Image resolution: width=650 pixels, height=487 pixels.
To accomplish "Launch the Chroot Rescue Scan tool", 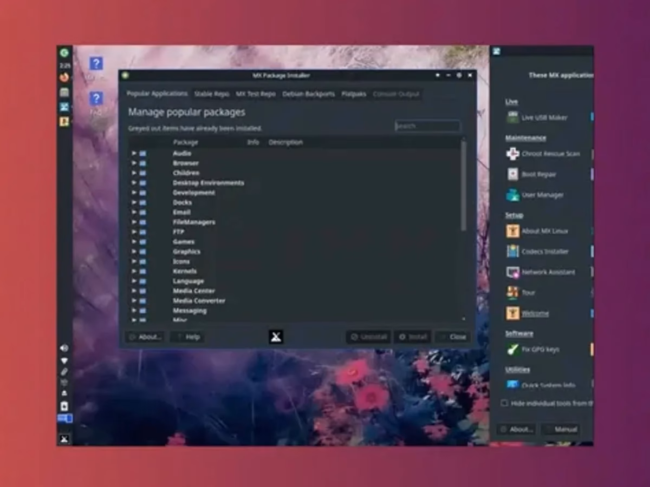I will click(550, 154).
